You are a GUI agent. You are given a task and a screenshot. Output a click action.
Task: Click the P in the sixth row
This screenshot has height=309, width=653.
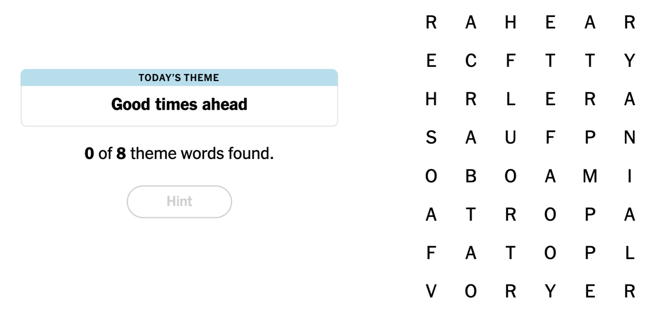click(590, 214)
